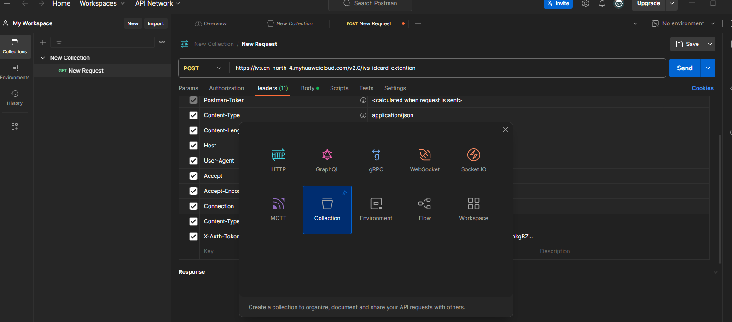Uncheck the first Content-Type header
This screenshot has height=322, width=732.
pos(193,115)
